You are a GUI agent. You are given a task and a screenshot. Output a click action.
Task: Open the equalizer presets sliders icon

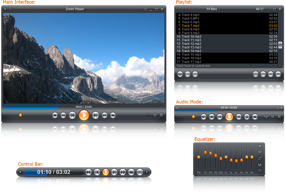pyautogui.click(x=260, y=152)
